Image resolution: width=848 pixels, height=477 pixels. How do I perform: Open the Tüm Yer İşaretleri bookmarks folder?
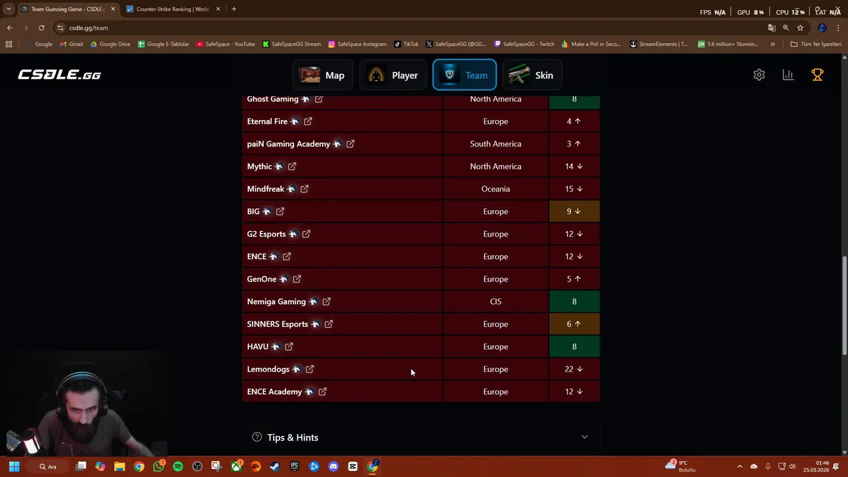816,44
